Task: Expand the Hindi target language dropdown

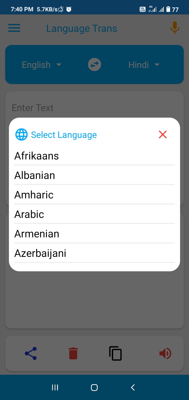Action: pyautogui.click(x=144, y=65)
